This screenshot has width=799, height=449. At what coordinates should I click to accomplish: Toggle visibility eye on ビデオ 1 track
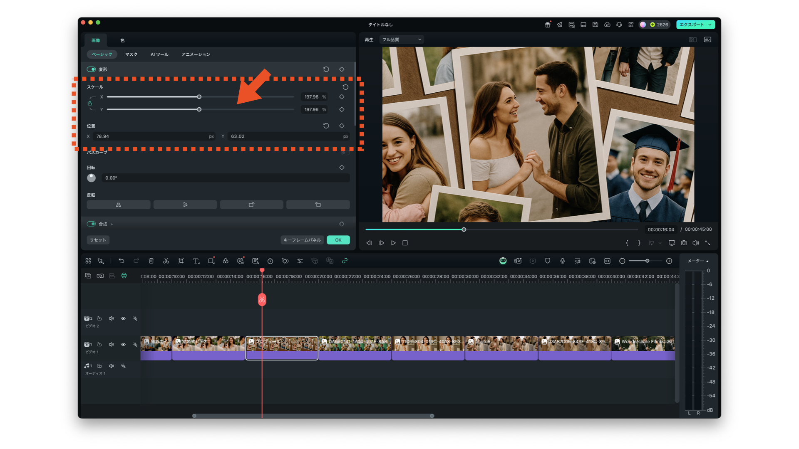pos(123,344)
